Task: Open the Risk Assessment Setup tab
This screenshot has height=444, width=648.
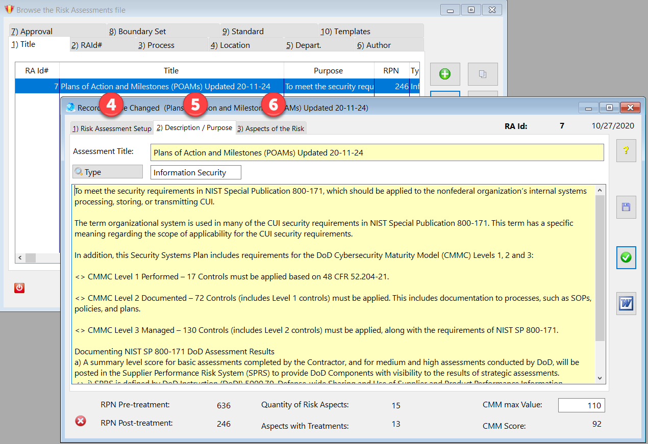Action: pos(111,128)
